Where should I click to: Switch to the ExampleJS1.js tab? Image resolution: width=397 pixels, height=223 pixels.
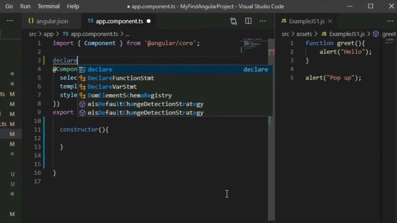coord(306,21)
